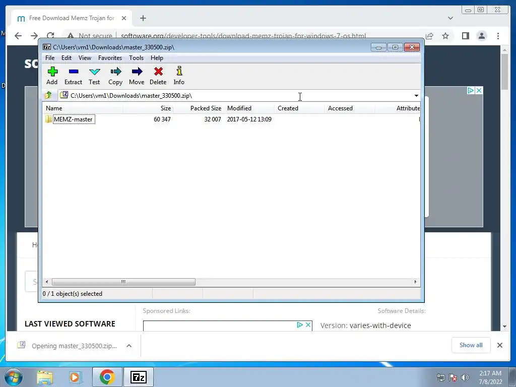Select the MEMZ-master folder name

click(74, 119)
